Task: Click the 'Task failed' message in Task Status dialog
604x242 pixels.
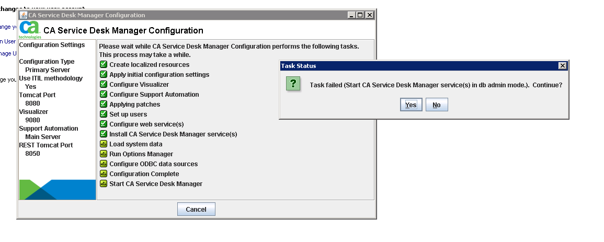Action: [x=436, y=85]
